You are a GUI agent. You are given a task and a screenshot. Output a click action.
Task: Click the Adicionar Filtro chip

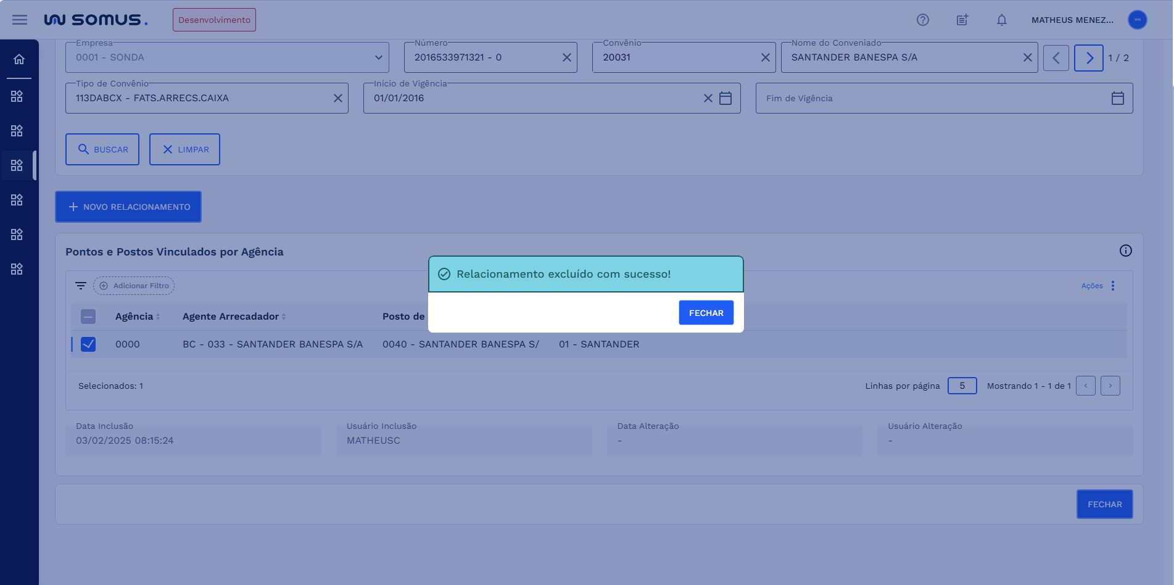click(134, 286)
